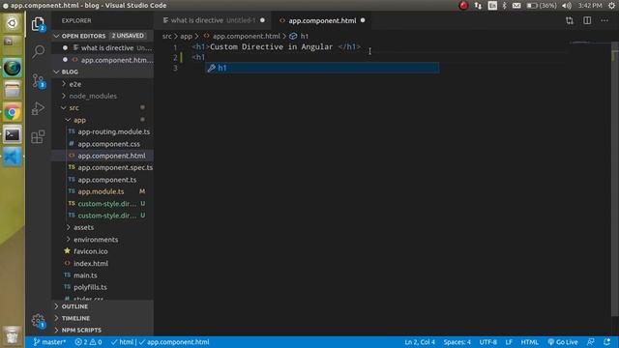The width and height of the screenshot is (619, 348).
Task: Open the Trash from the dock
Action: coord(13,335)
